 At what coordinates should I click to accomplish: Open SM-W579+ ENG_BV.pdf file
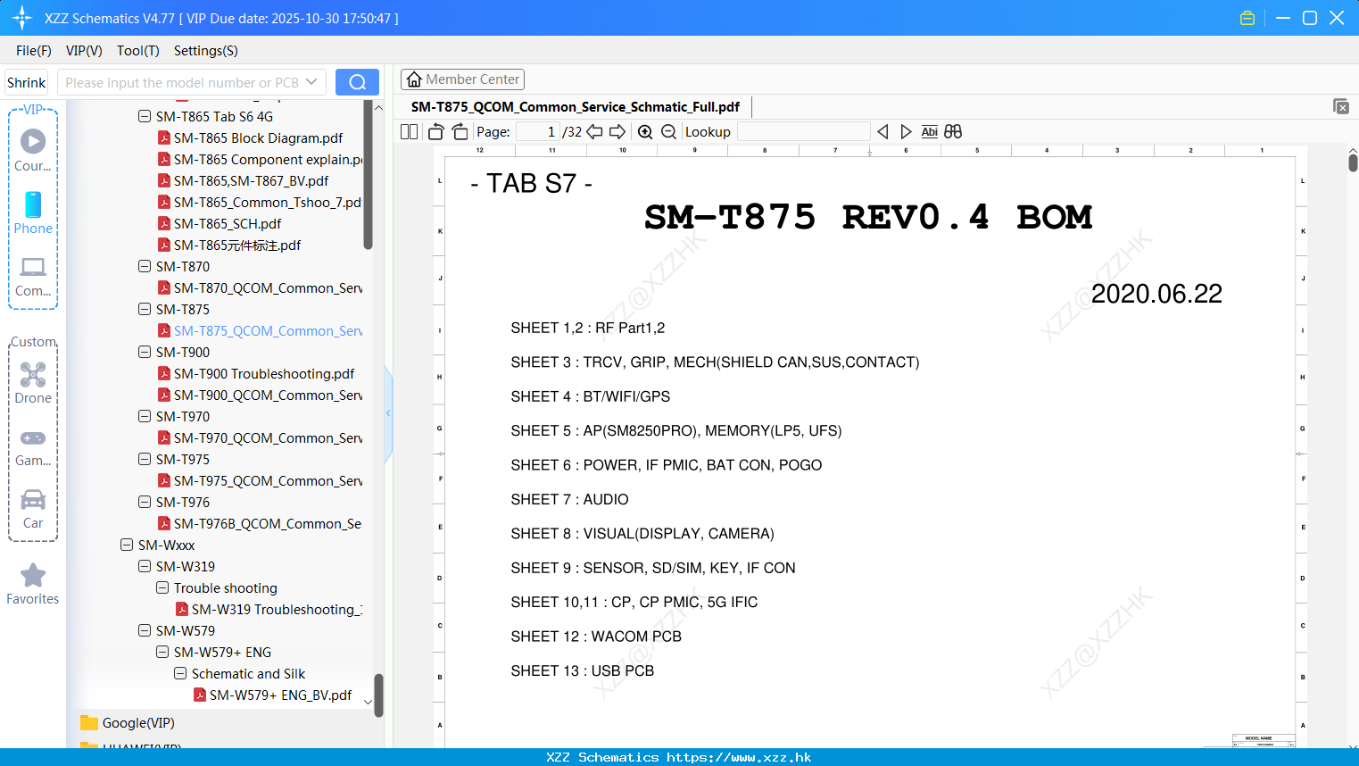tap(280, 695)
